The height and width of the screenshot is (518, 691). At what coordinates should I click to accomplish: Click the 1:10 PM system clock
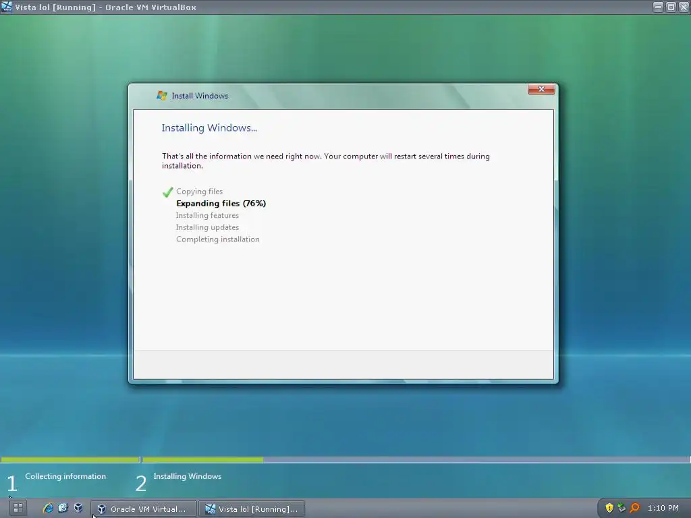pos(663,508)
